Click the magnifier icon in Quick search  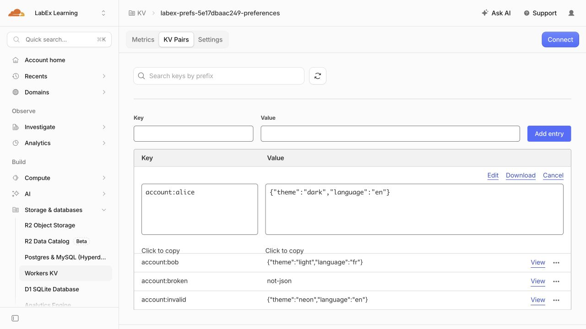(x=16, y=40)
